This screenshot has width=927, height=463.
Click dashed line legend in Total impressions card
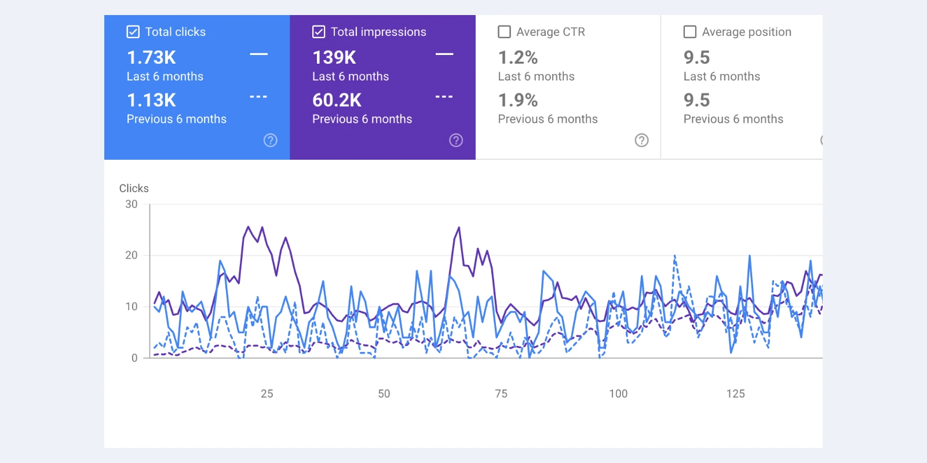444,97
